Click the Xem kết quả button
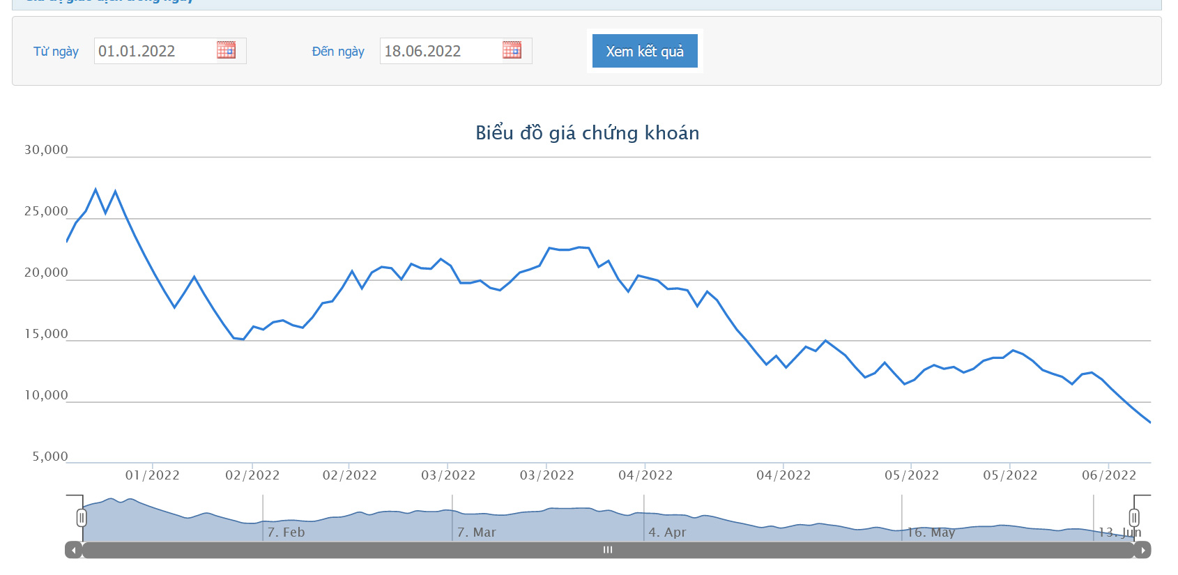 click(x=645, y=51)
